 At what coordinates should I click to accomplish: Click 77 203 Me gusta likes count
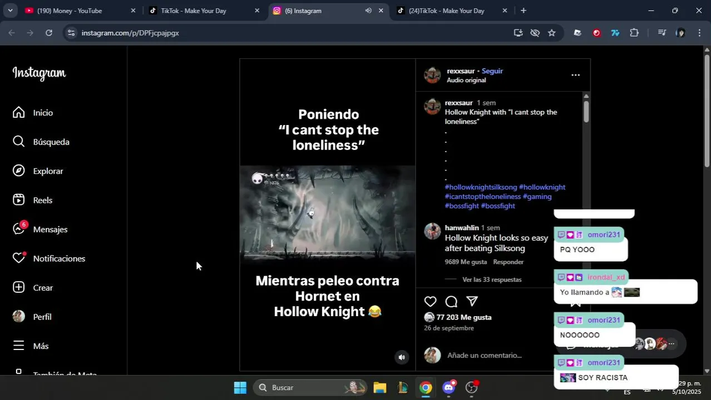[464, 317]
